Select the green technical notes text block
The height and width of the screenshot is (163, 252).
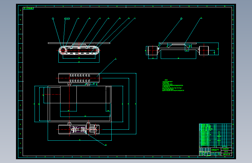(173, 85)
